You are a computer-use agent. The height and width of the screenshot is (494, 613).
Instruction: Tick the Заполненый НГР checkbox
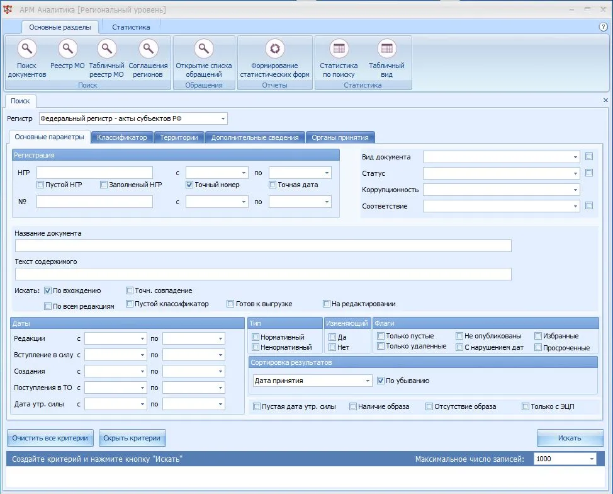pos(104,185)
